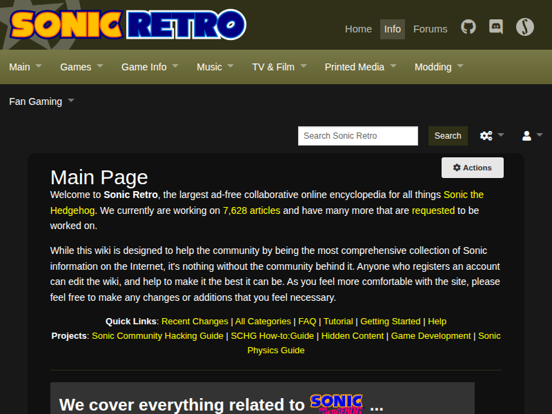Screen dimensions: 552x414
Task: Click the Sonic Retro site logo
Action: click(124, 24)
